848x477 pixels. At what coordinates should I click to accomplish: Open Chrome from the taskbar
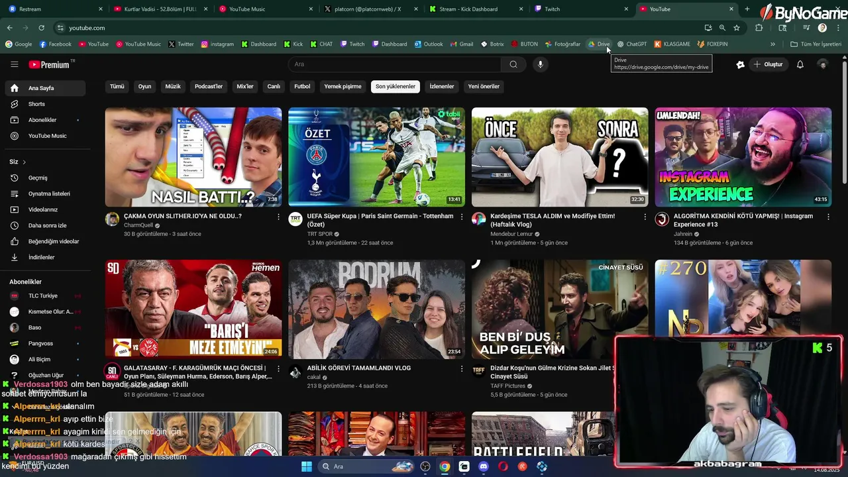(x=445, y=466)
